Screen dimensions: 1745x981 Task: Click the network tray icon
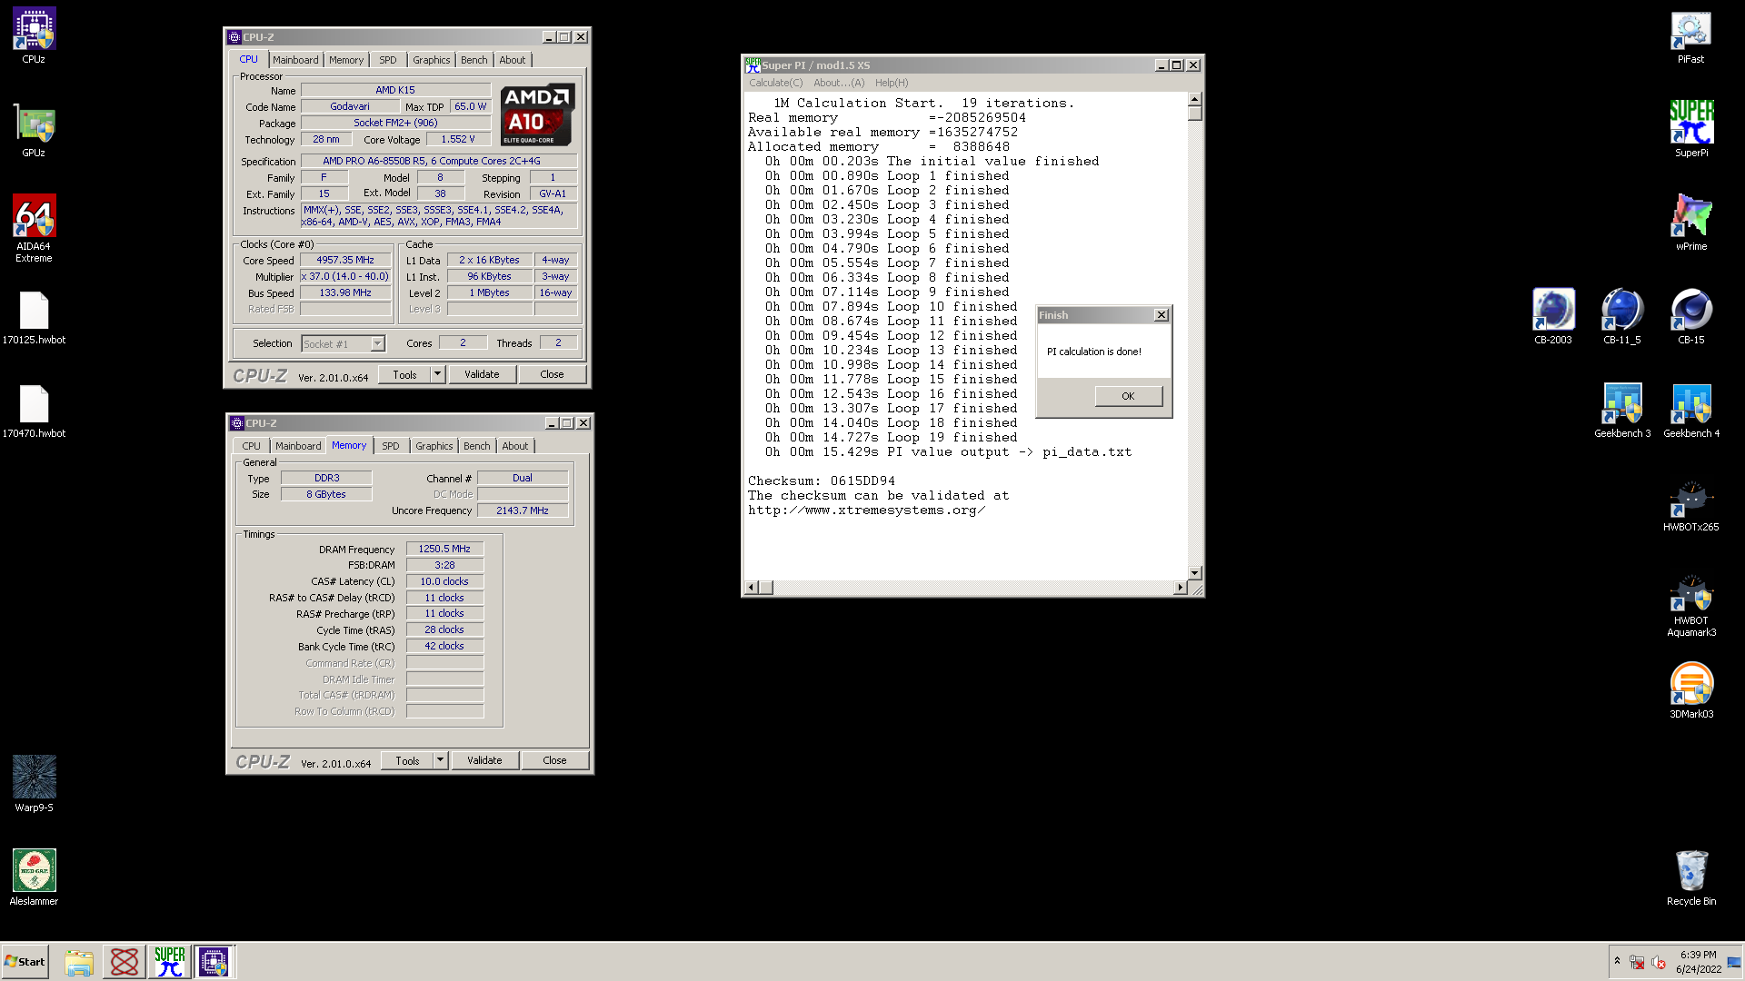point(1637,963)
